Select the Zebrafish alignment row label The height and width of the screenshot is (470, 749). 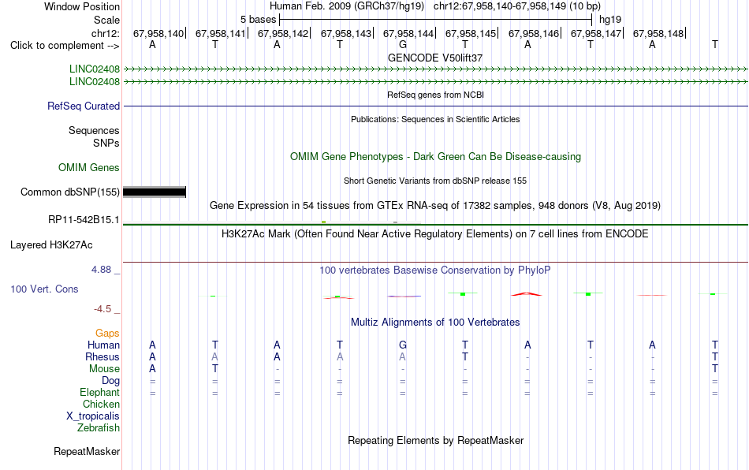[99, 428]
